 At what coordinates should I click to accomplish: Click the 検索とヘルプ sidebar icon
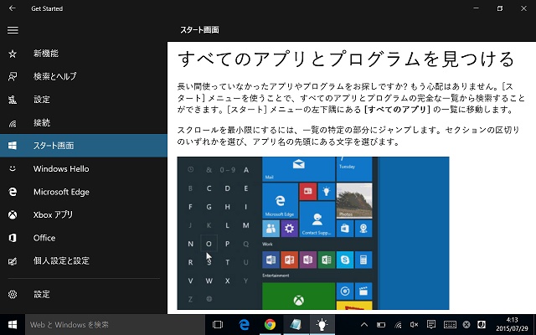[13, 76]
